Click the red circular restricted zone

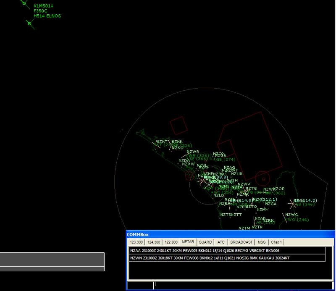pos(262,177)
